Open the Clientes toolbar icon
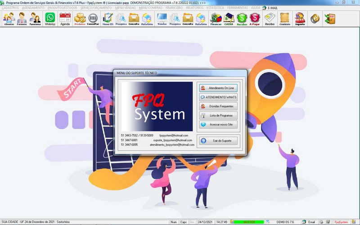 point(9,18)
